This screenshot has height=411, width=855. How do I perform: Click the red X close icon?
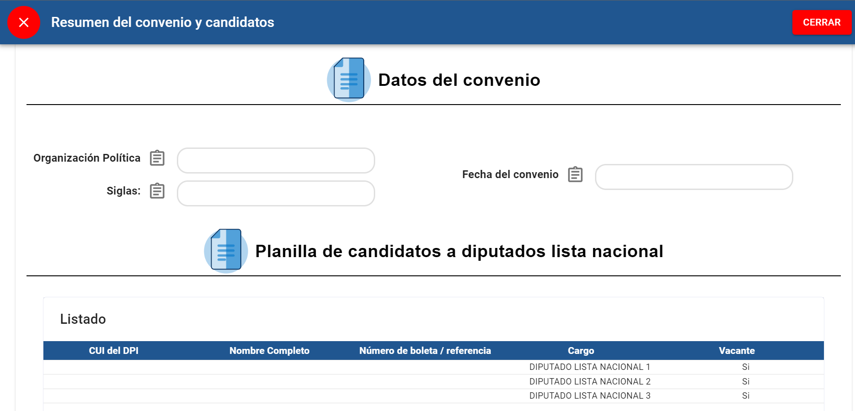tap(24, 22)
